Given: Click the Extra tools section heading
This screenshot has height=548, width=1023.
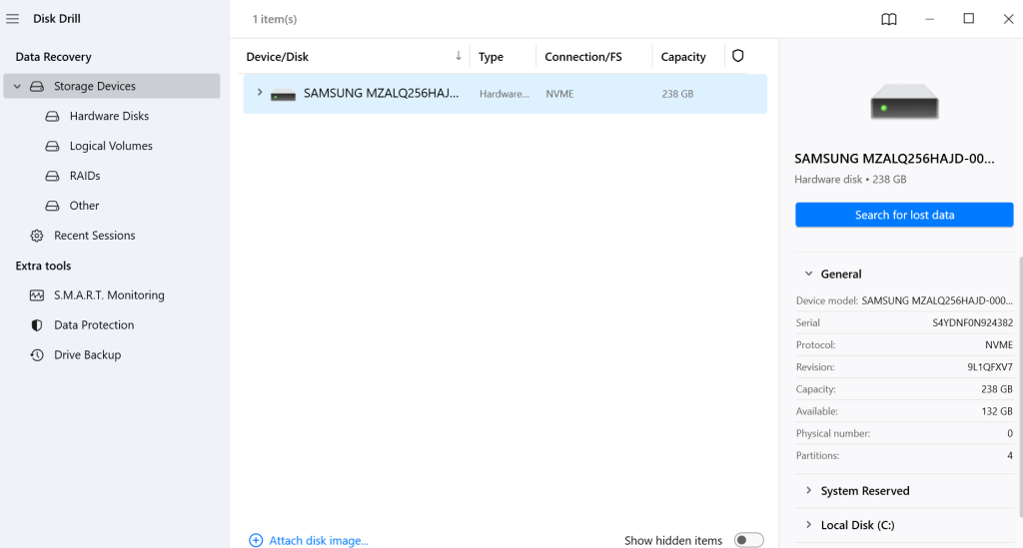Looking at the screenshot, I should tap(43, 266).
